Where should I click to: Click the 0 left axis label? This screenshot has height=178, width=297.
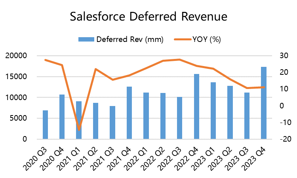(x=25, y=139)
